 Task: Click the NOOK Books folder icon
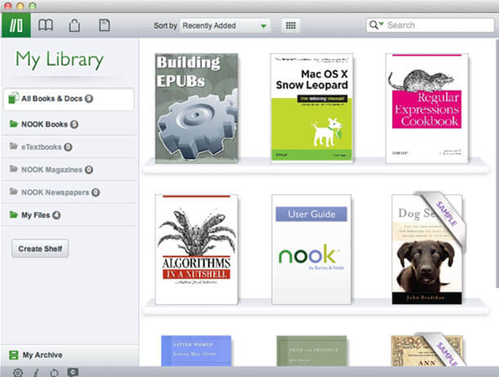[13, 123]
